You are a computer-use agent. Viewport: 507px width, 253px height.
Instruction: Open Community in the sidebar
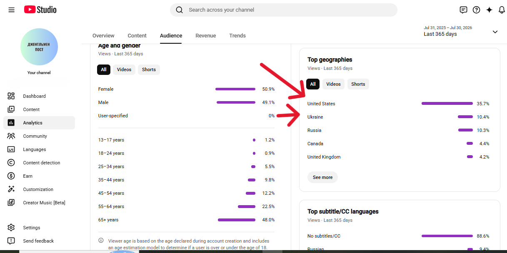(35, 136)
